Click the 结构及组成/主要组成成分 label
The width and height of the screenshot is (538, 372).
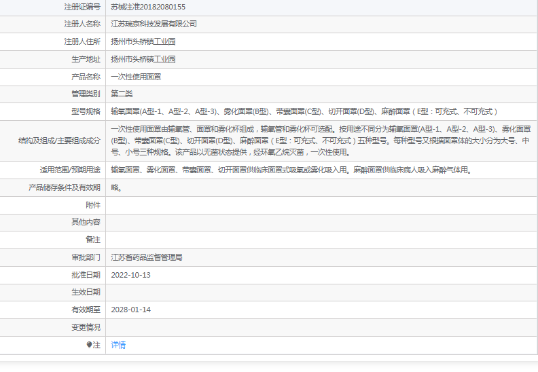(59, 141)
